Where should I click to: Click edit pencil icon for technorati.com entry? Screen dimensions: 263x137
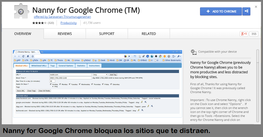(x=138, y=110)
